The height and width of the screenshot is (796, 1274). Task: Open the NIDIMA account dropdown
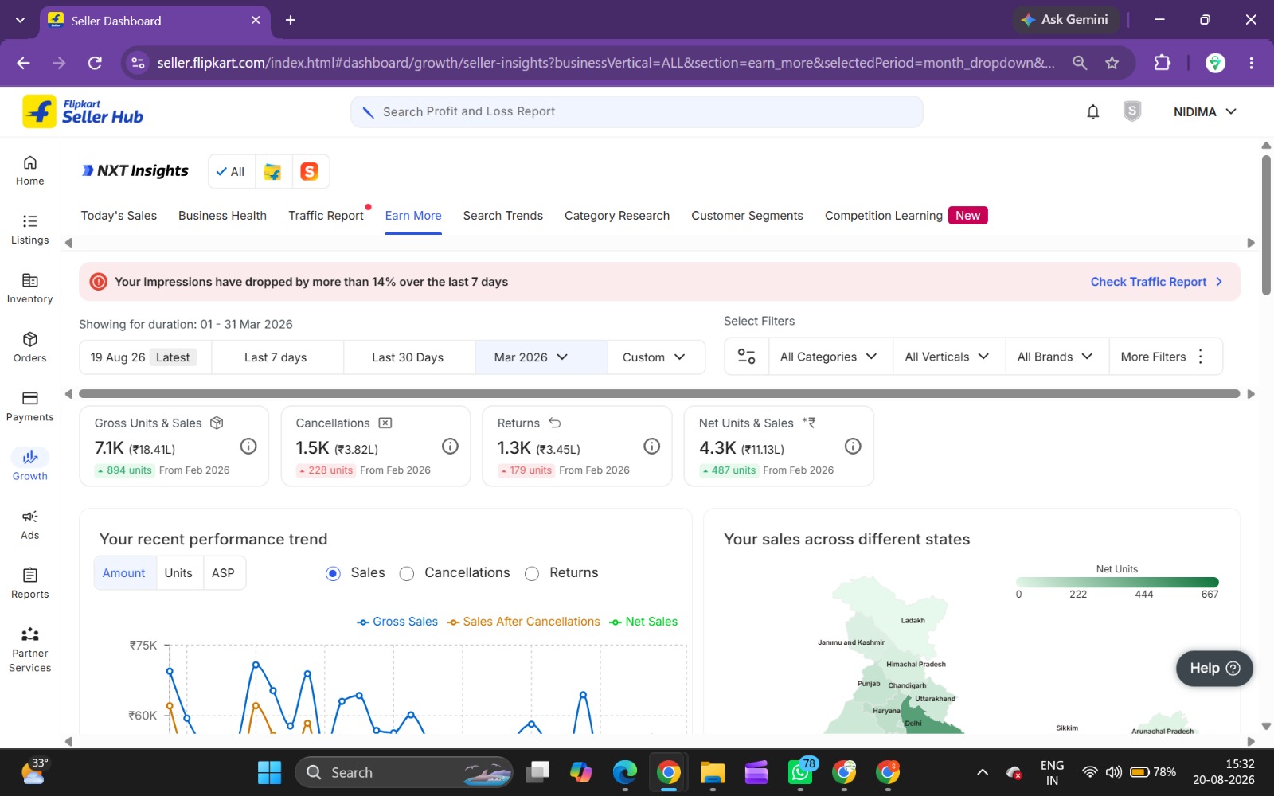pos(1205,112)
